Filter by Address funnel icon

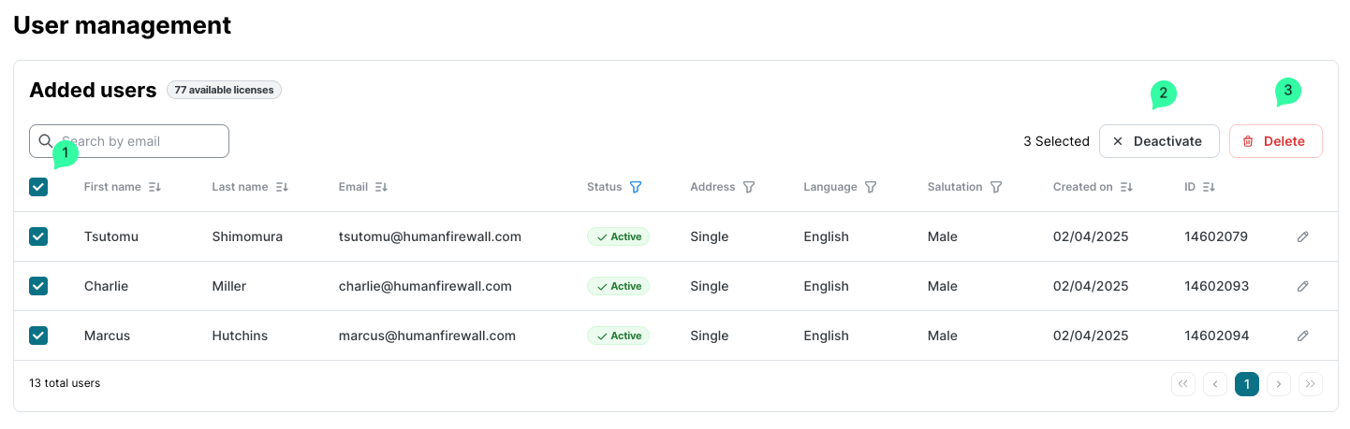click(x=749, y=187)
